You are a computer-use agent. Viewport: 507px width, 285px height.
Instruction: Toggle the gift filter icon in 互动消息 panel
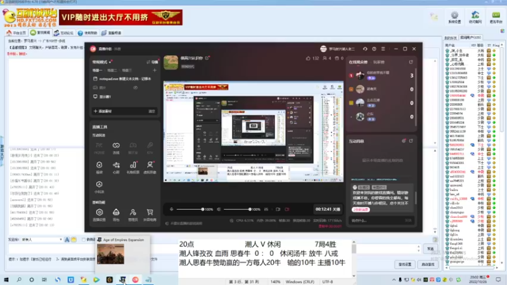tap(404, 141)
